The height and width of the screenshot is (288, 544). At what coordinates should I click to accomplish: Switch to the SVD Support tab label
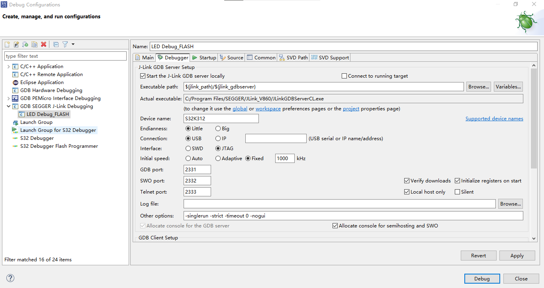tap(334, 58)
